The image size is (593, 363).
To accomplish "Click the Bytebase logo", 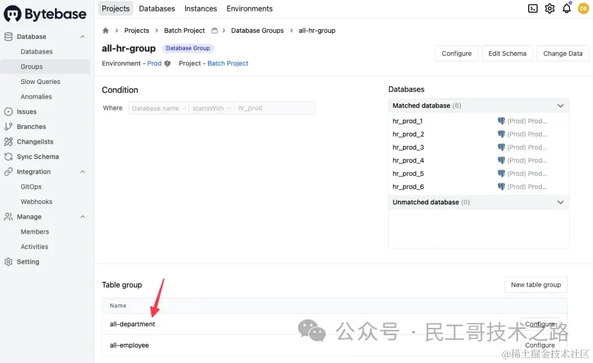I will (45, 14).
